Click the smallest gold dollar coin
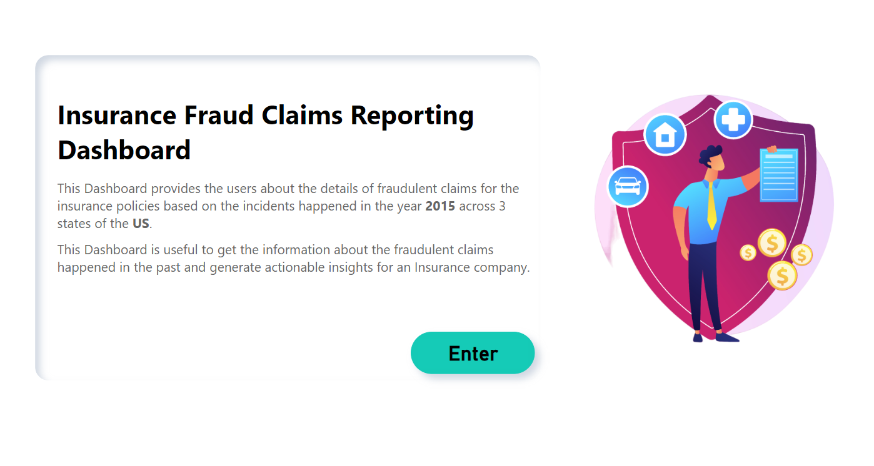 (x=748, y=252)
